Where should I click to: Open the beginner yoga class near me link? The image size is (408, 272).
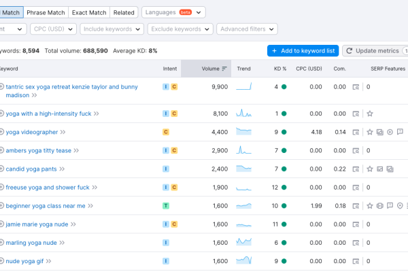46,206
